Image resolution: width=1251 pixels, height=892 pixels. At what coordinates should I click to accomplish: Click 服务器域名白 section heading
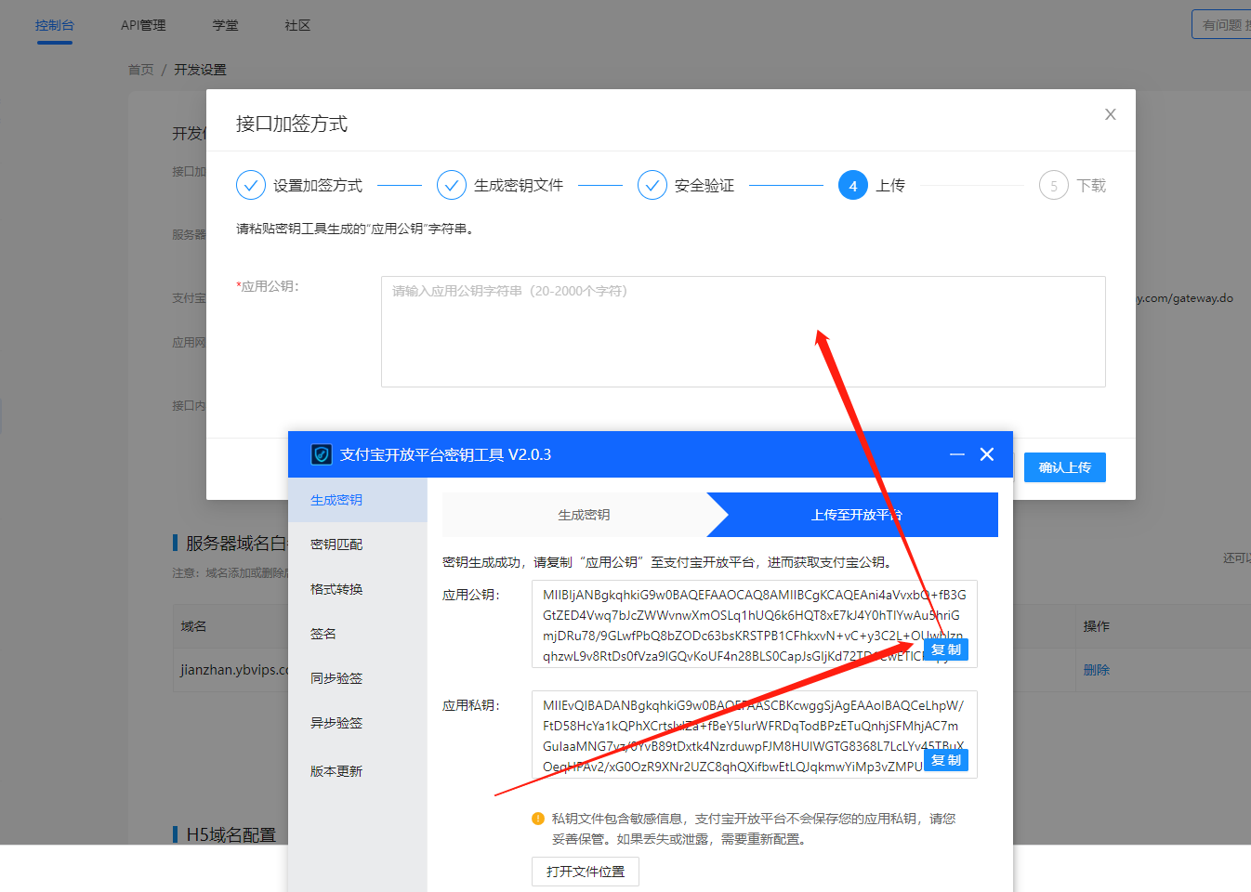click(236, 544)
